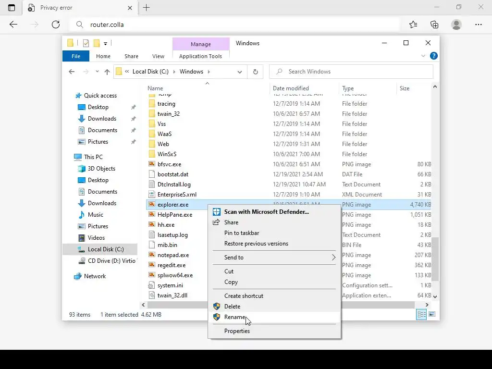The width and height of the screenshot is (492, 369).
Task: Click Share in the context menu
Action: coord(274,222)
